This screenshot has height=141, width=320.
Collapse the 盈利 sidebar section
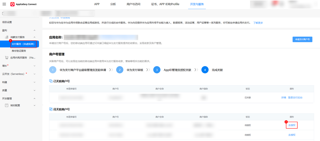tap(34, 31)
